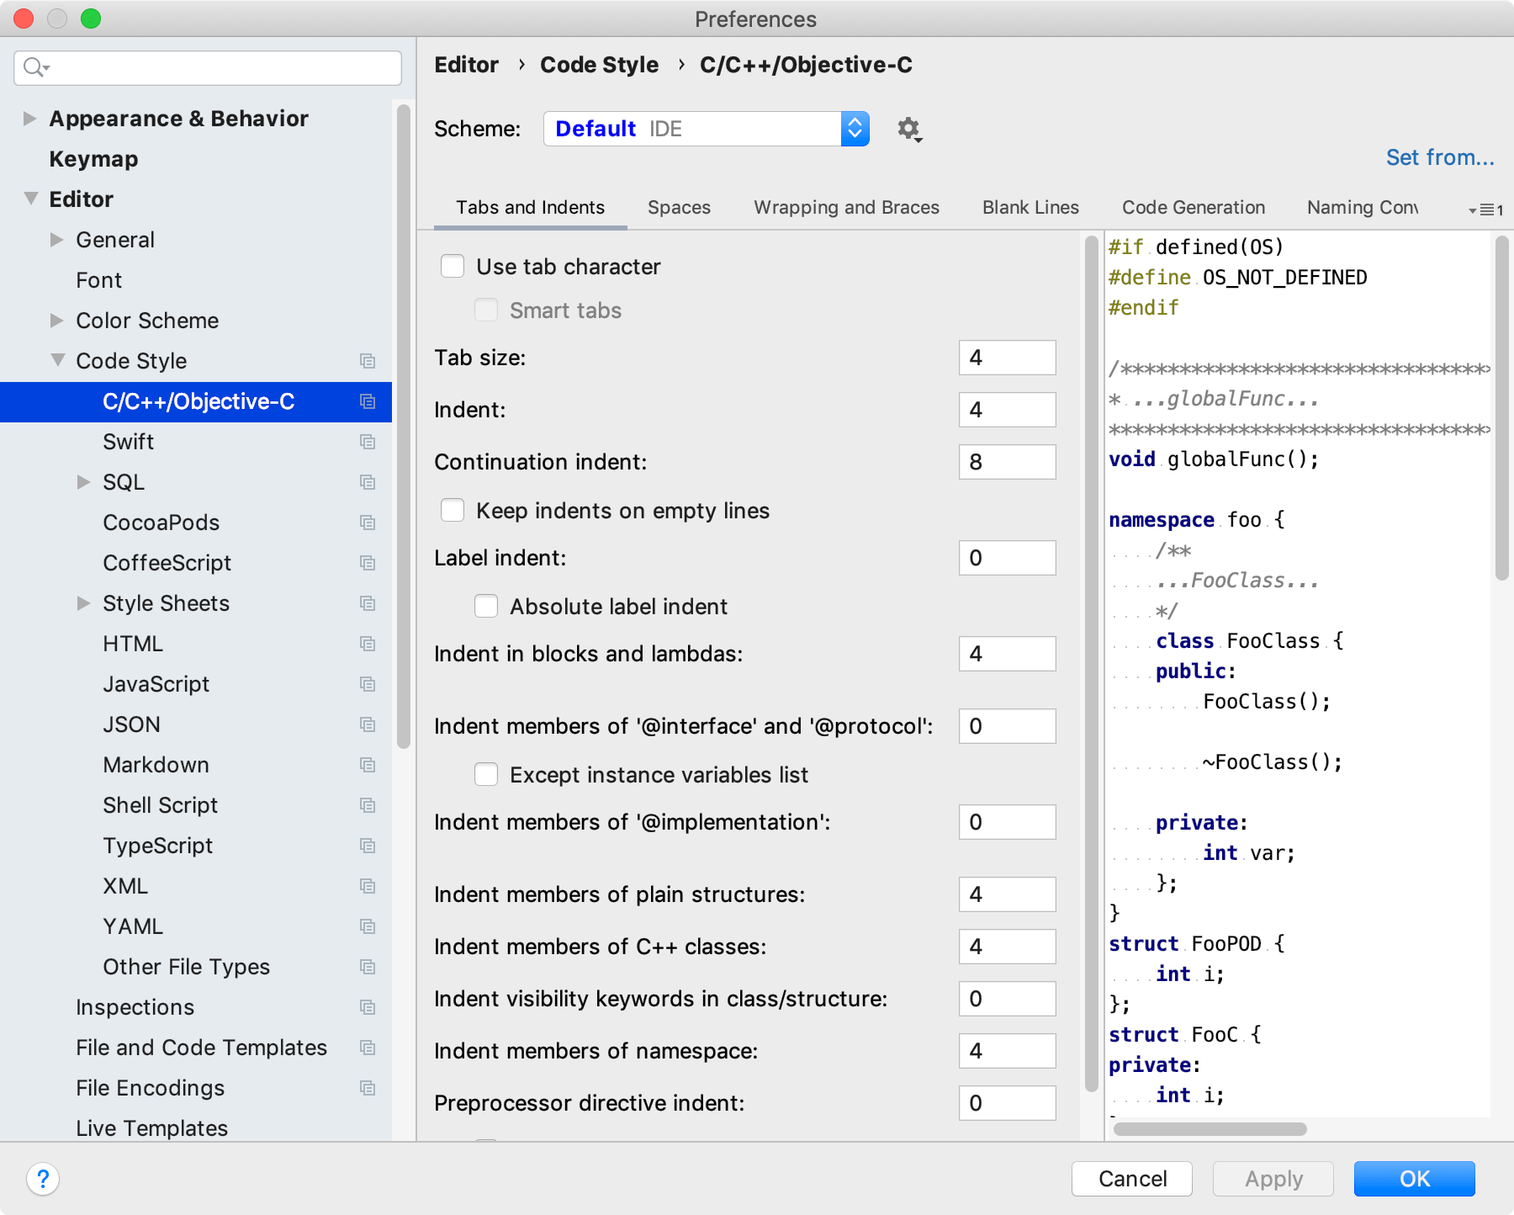The width and height of the screenshot is (1514, 1215).
Task: Click the Apply button
Action: click(1273, 1179)
